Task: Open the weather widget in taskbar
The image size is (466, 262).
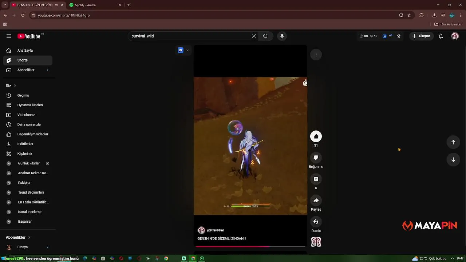Action: [x=429, y=258]
